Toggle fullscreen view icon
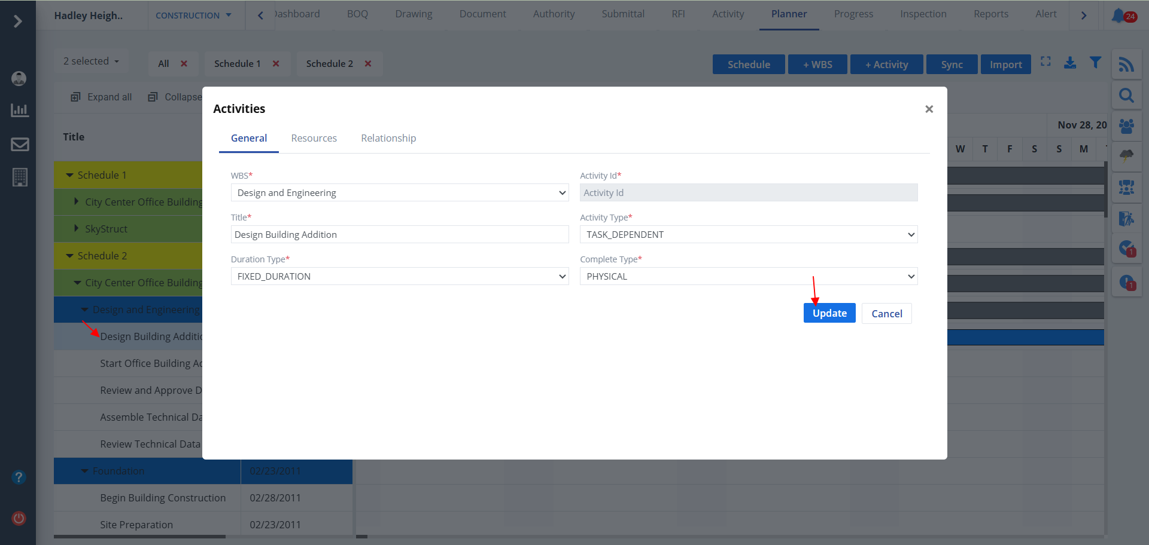 [1045, 62]
